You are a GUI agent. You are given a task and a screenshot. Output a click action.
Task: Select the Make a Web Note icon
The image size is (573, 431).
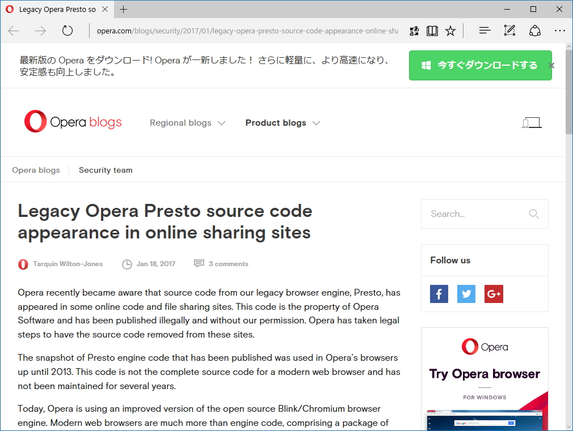(509, 31)
